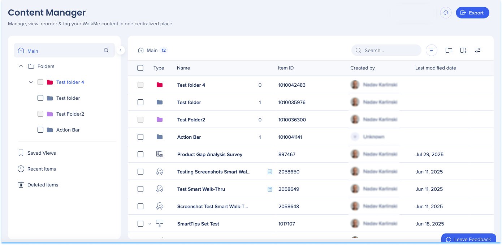Click the refresh icon beside Export
The height and width of the screenshot is (245, 502).
446,13
